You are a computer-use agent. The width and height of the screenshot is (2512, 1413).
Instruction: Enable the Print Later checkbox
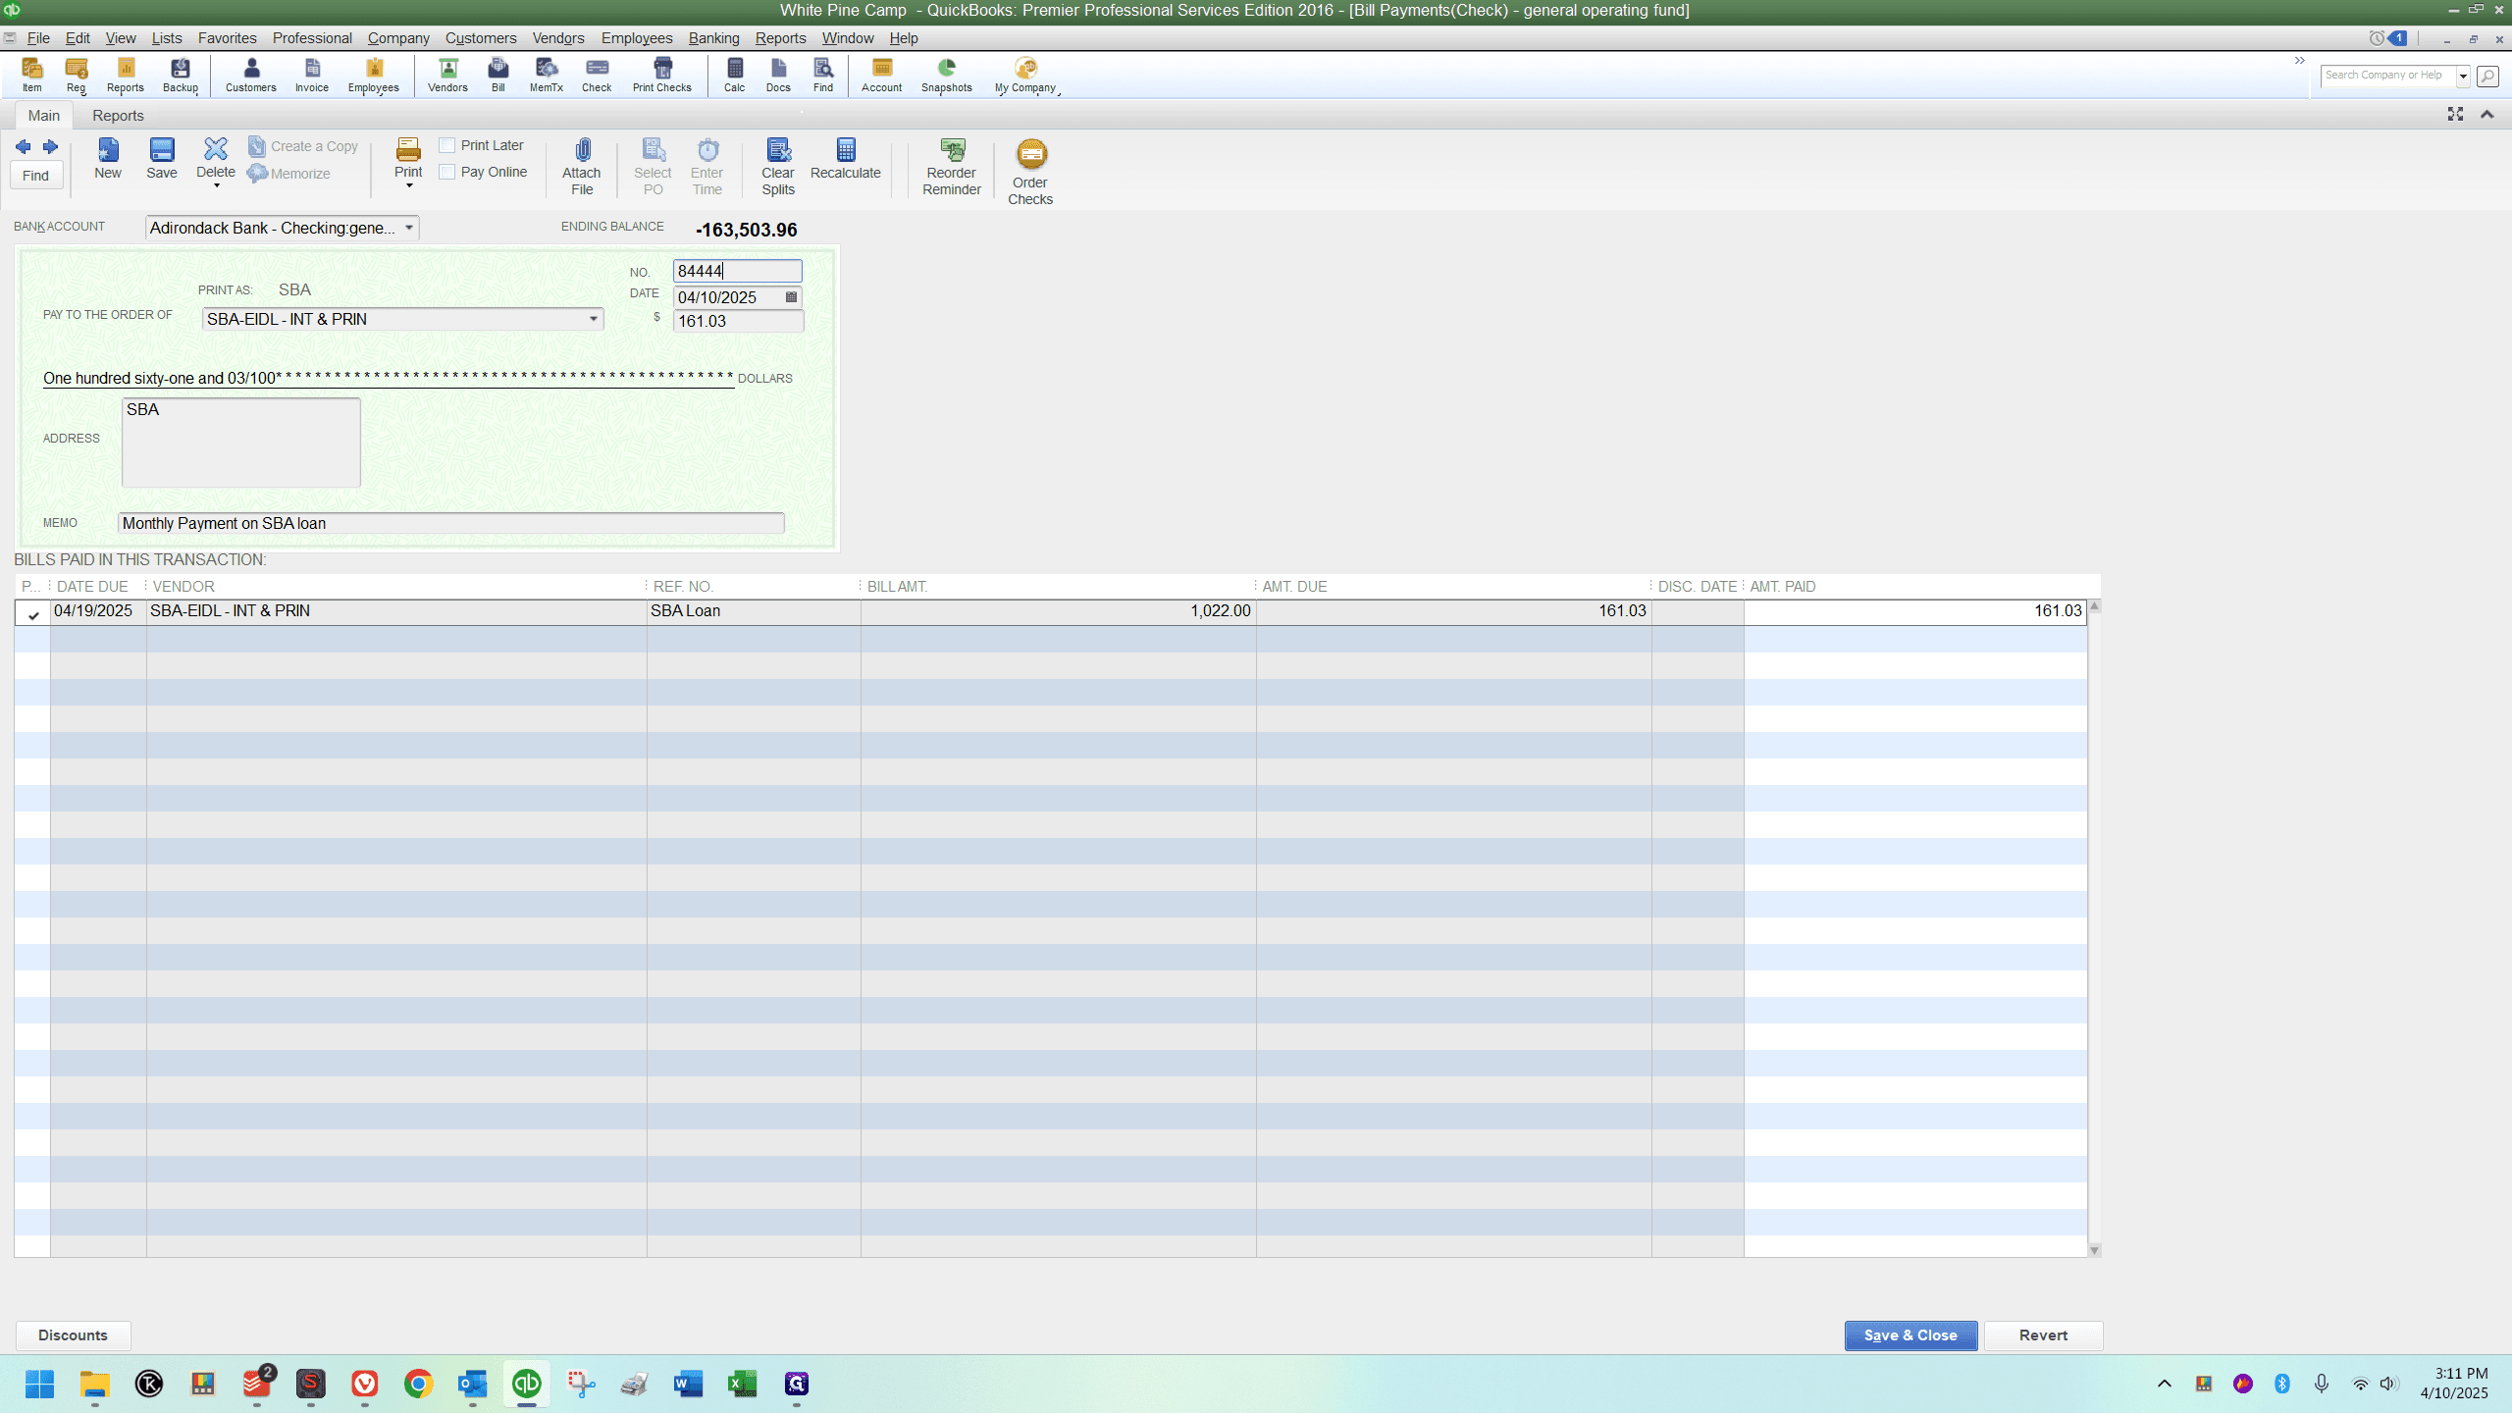447,145
